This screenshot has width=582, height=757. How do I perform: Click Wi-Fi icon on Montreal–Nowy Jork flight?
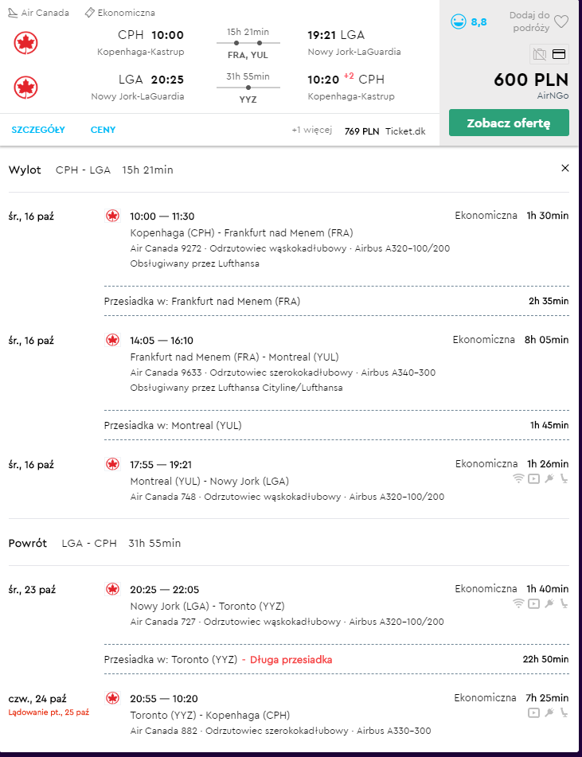(x=518, y=479)
